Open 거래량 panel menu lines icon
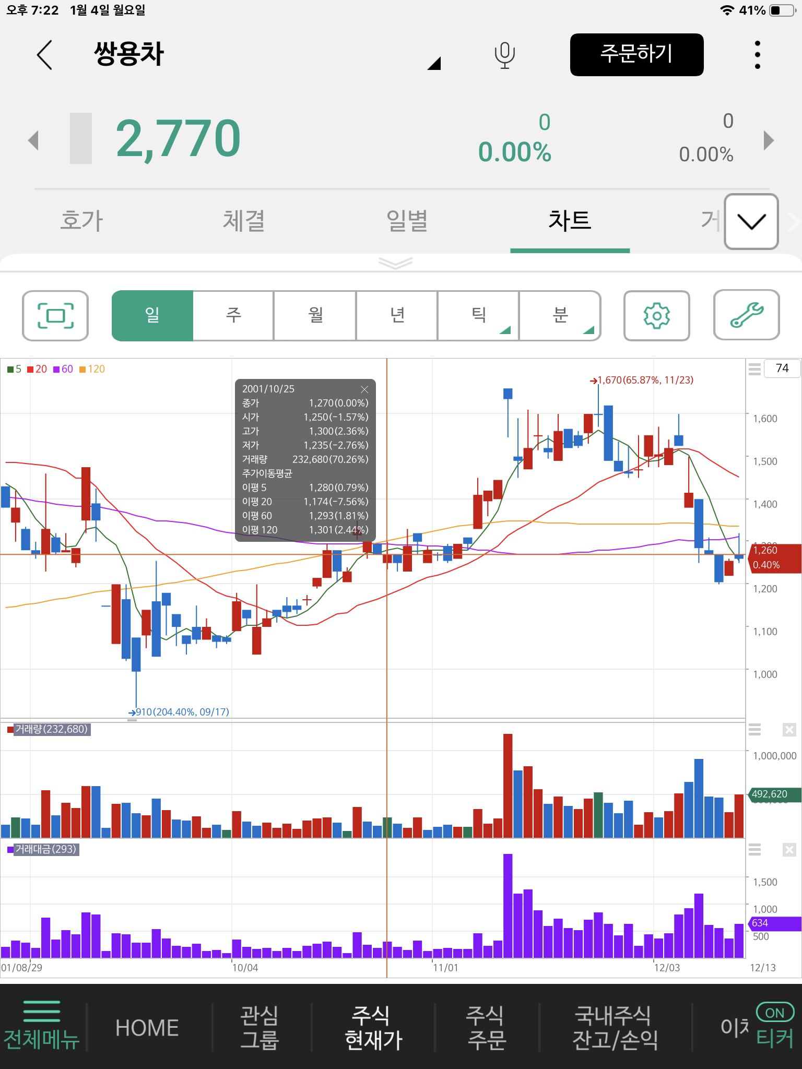 click(x=754, y=730)
